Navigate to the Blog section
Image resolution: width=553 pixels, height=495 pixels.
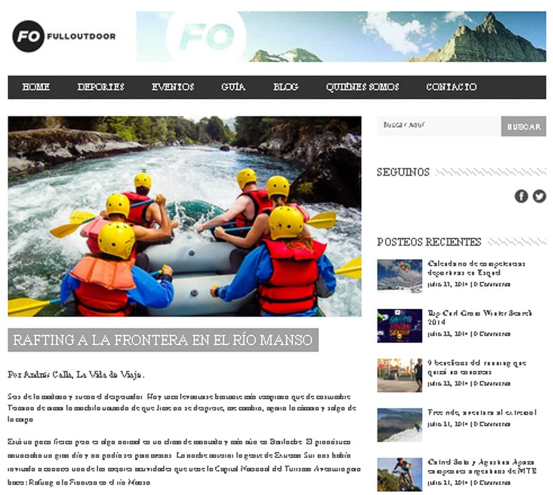click(x=286, y=87)
